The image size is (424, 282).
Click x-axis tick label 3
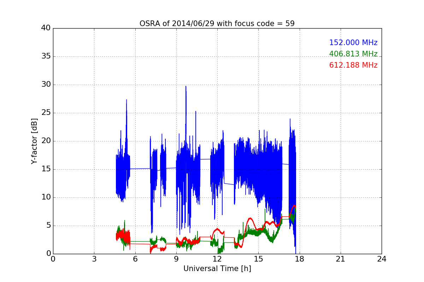[94, 259]
